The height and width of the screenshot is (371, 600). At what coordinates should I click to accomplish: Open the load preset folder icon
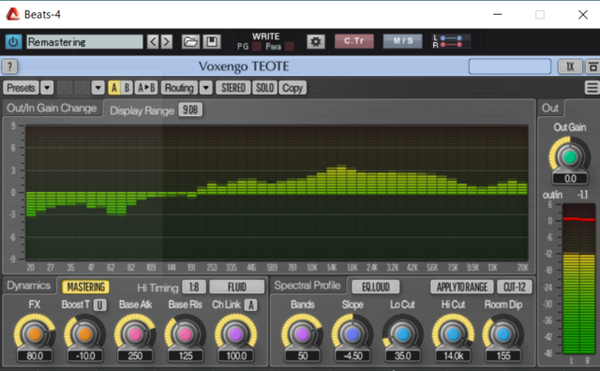(190, 41)
